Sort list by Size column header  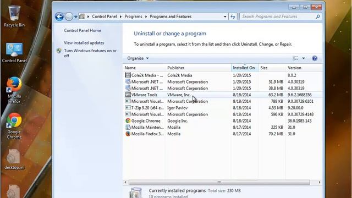coord(272,68)
